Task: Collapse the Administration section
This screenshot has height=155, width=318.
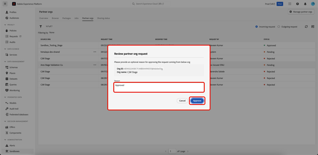Action: point(5,140)
